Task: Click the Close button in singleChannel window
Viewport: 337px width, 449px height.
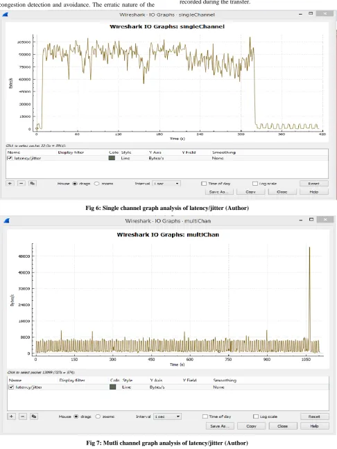Action: [282, 192]
